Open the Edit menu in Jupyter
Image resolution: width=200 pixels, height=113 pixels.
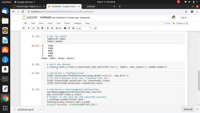(33, 23)
